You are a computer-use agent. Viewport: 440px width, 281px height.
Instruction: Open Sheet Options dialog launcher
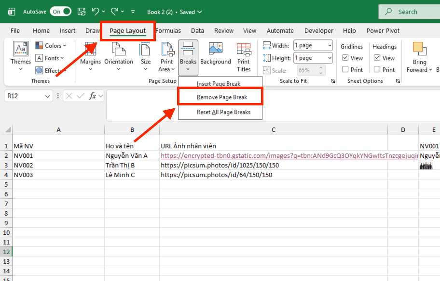point(398,81)
